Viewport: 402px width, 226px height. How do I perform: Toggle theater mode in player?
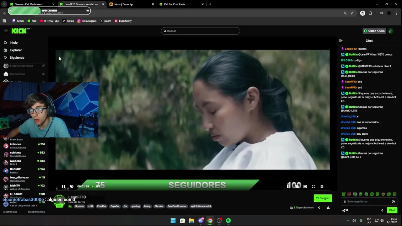[305, 186]
